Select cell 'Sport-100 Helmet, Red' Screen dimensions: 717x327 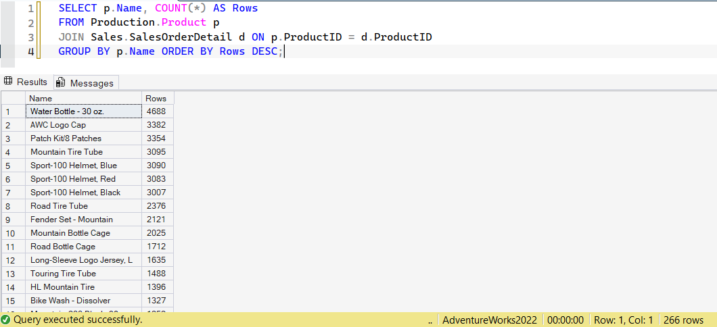click(84, 178)
